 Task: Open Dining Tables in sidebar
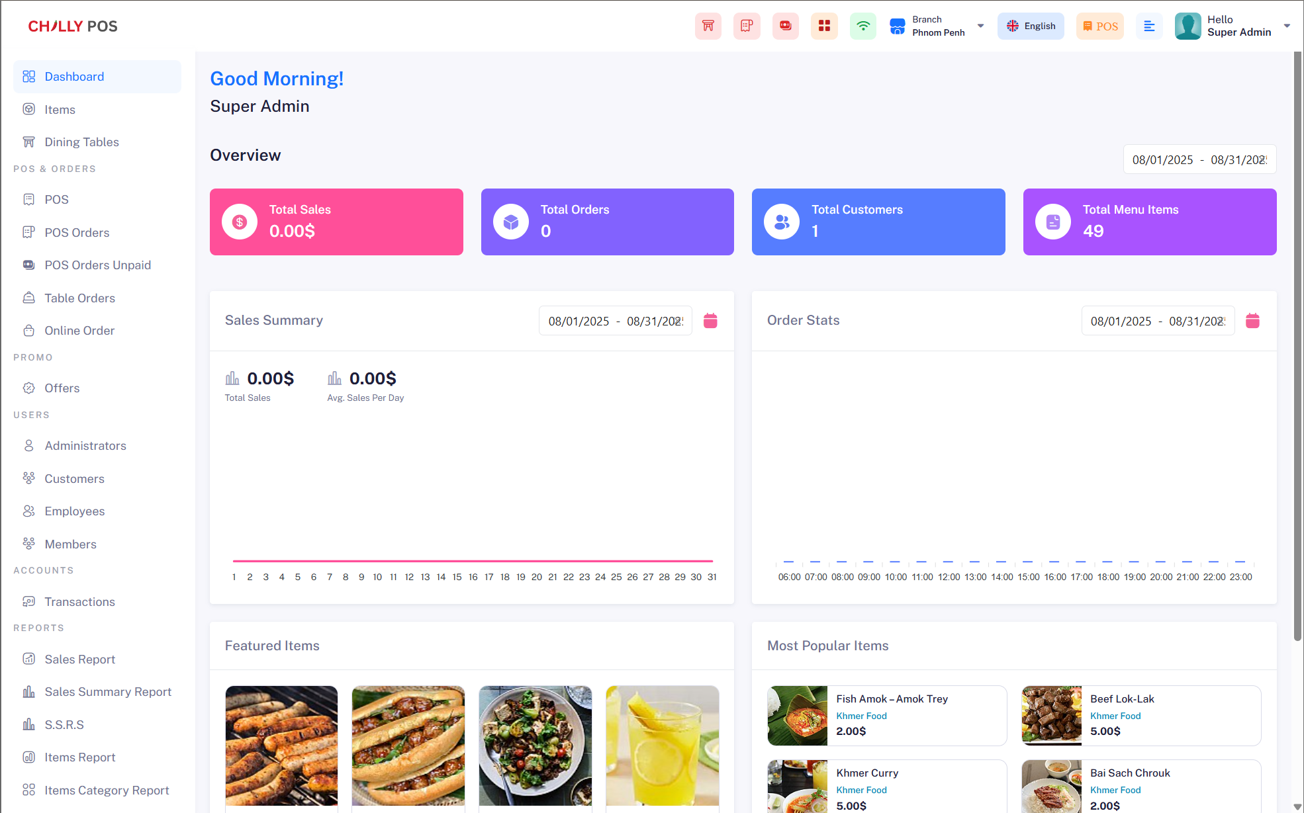(x=81, y=142)
